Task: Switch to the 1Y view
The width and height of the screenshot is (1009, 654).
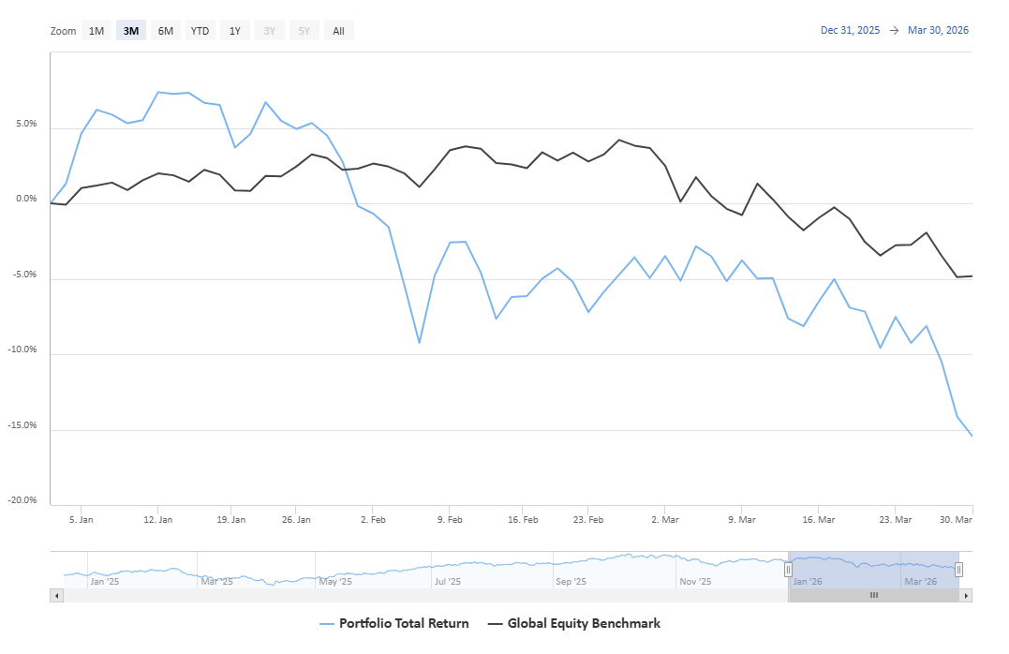Action: coord(235,30)
